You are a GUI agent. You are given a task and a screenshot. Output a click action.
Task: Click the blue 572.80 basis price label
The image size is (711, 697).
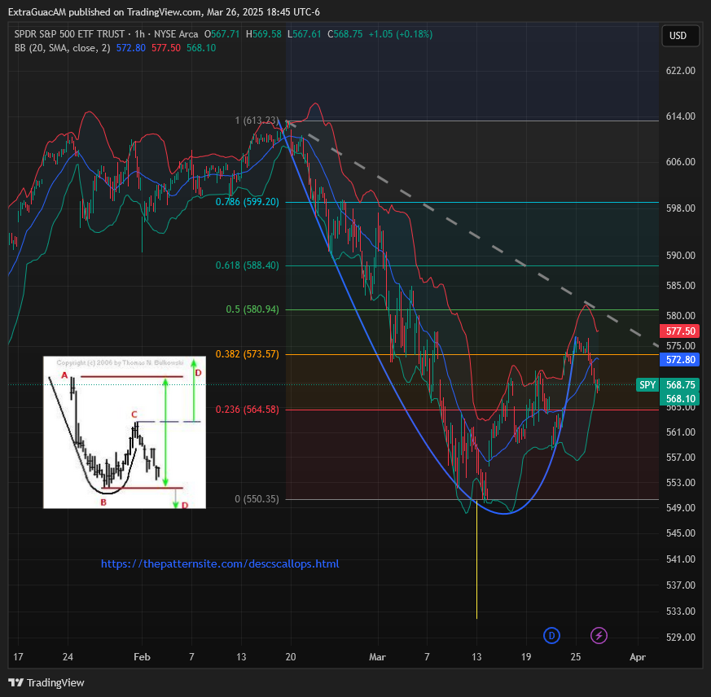[680, 360]
